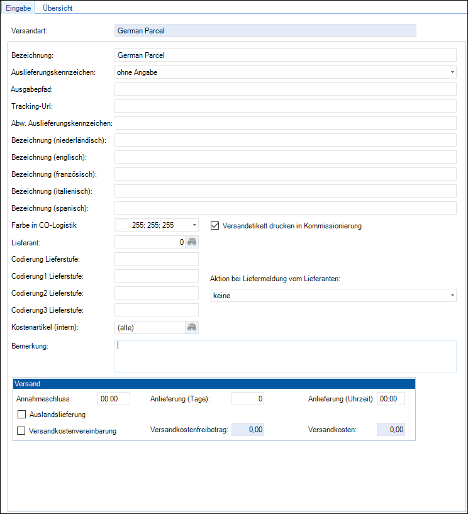Image resolution: width=468 pixels, height=514 pixels.
Task: Open the Aktion bei Liefermeldung dropdown
Action: point(452,296)
